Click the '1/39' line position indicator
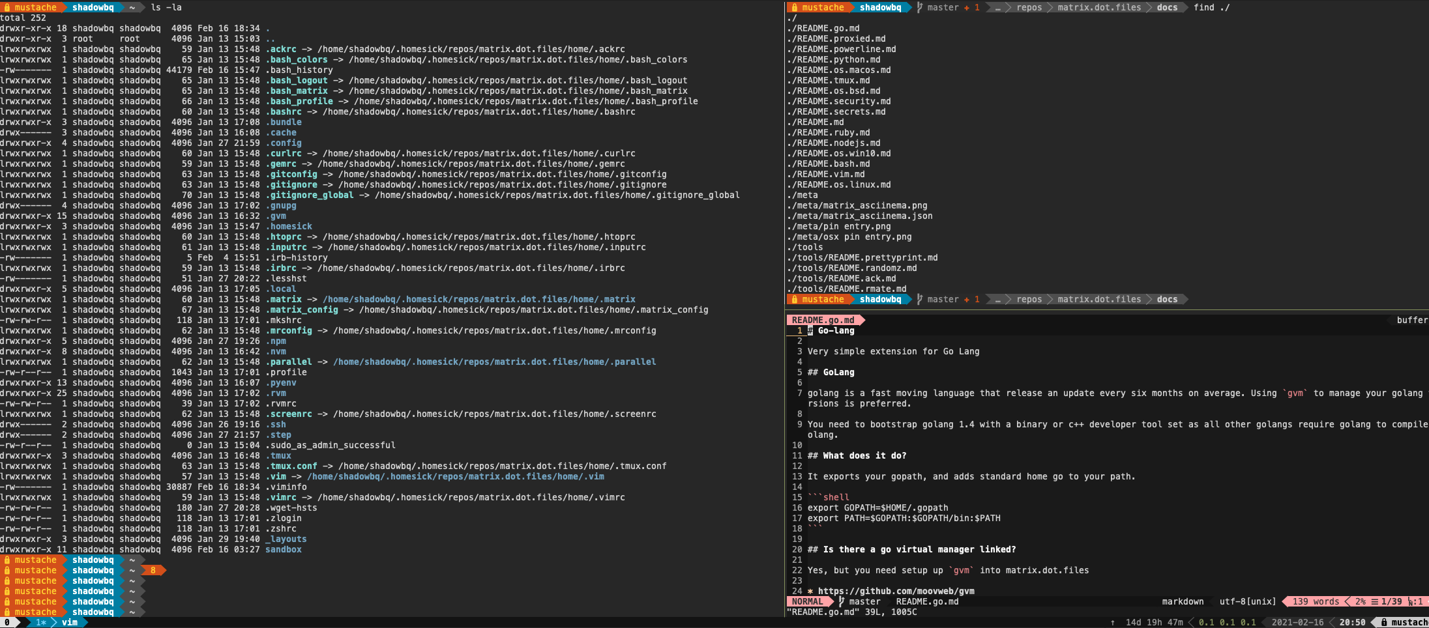 point(1391,602)
